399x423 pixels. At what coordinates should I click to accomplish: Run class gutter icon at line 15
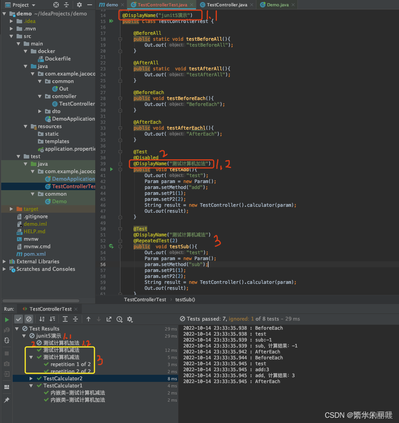tap(111, 21)
